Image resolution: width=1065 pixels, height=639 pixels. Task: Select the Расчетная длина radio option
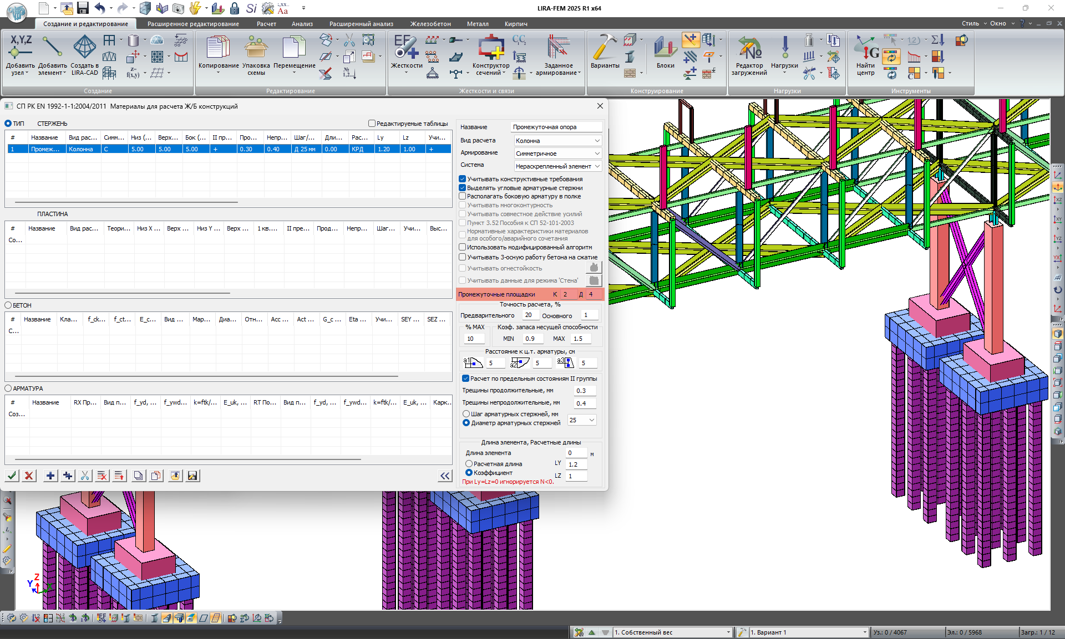point(469,464)
